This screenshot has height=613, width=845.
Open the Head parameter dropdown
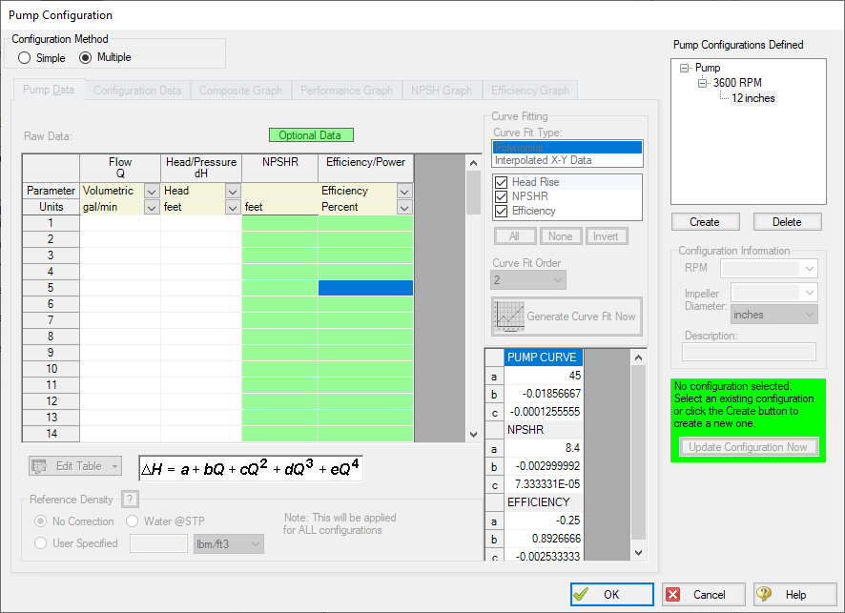232,191
